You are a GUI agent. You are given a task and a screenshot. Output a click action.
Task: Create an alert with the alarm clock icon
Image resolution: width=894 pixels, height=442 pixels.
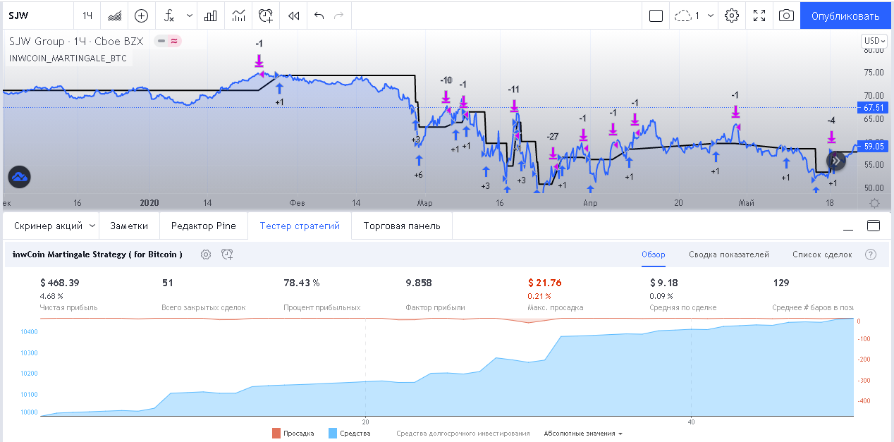tap(266, 16)
